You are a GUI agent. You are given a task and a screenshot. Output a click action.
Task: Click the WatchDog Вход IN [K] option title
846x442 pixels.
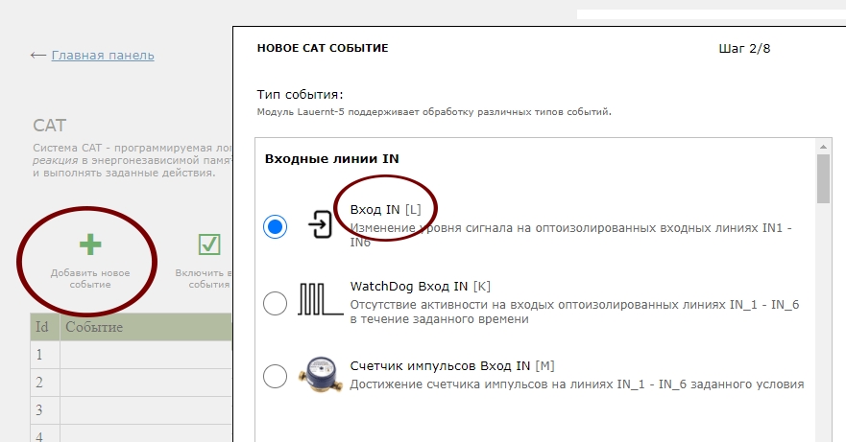click(420, 286)
